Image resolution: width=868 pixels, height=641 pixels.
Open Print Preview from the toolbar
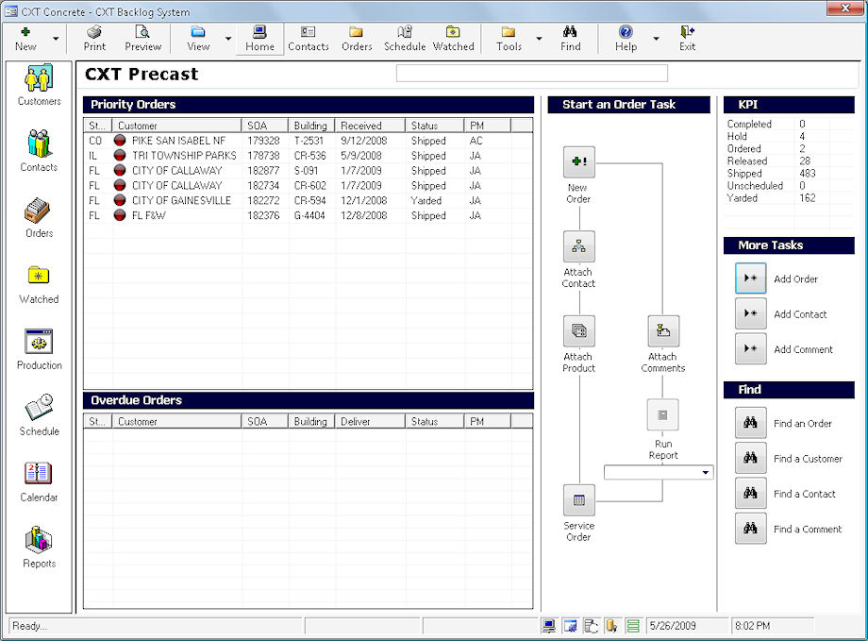pos(142,39)
